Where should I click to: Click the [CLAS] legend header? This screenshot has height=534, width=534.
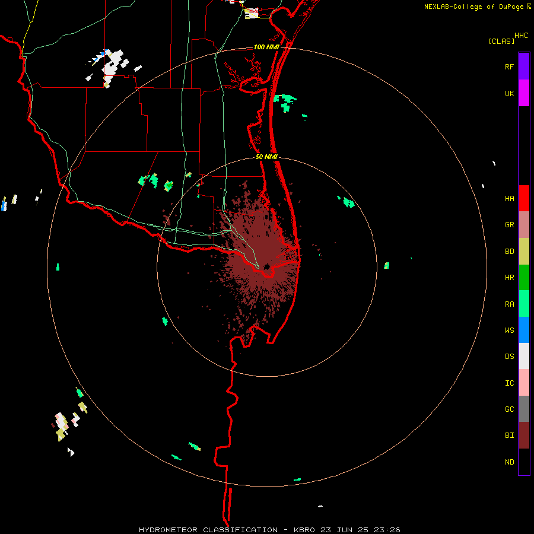click(x=501, y=42)
